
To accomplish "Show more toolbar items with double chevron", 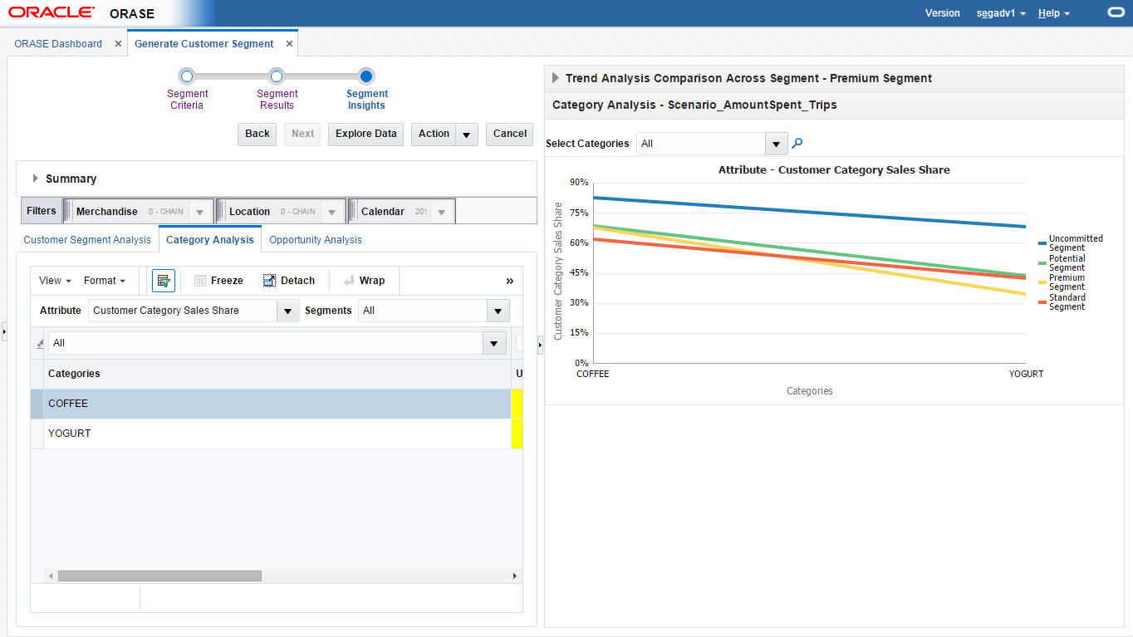I will pyautogui.click(x=510, y=281).
